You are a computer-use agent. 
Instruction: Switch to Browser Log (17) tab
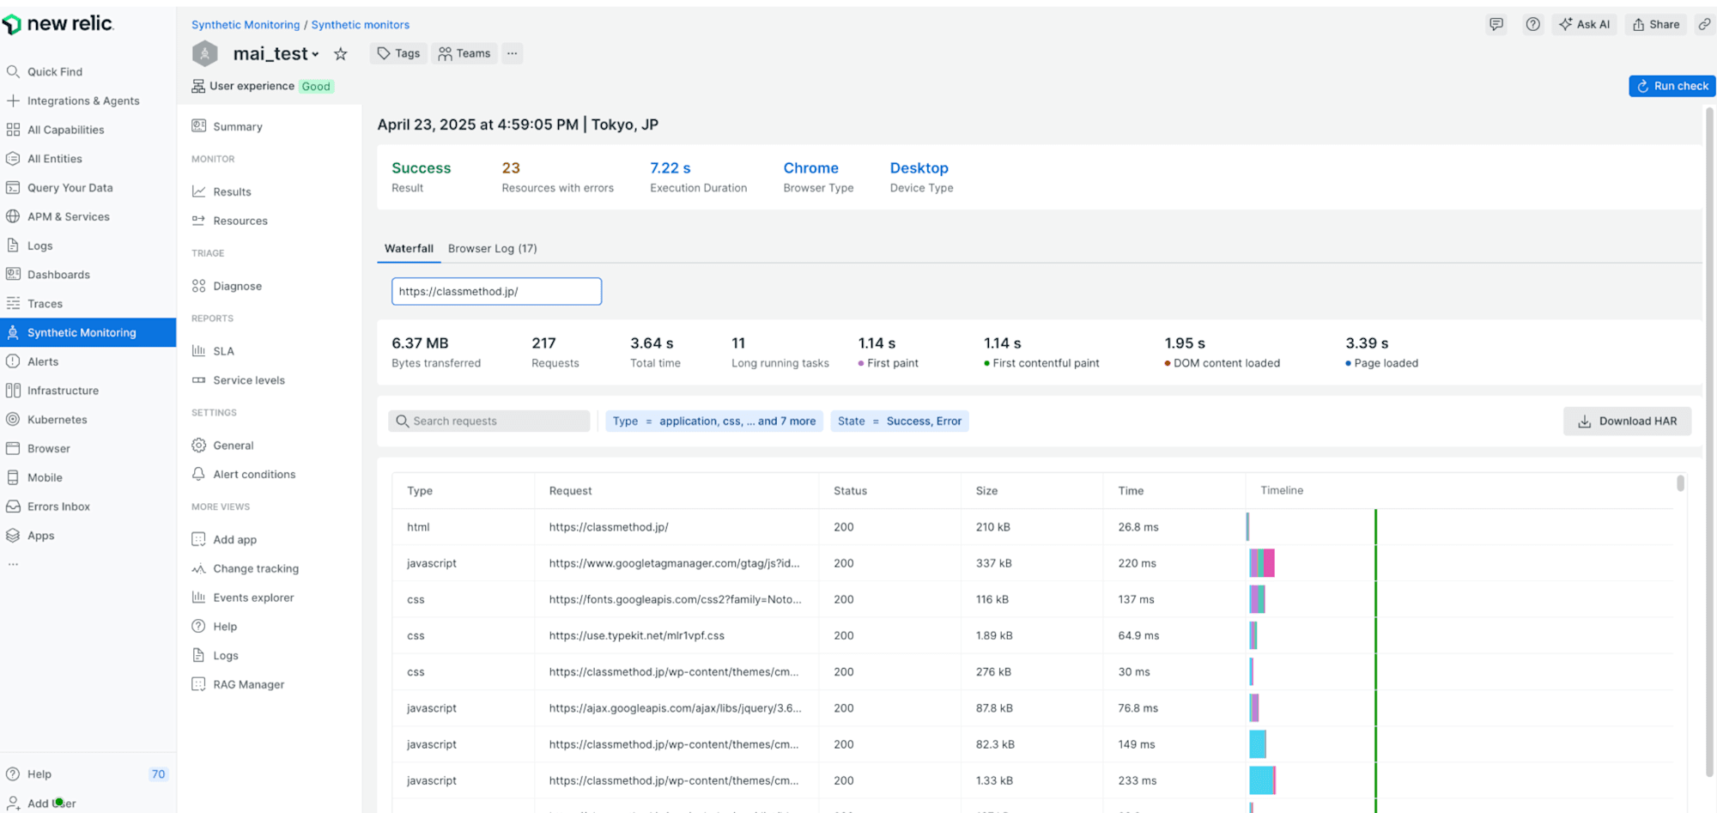492,248
